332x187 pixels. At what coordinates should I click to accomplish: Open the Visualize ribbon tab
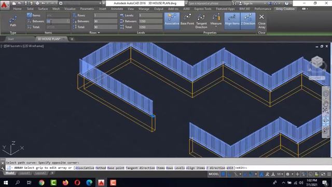point(70,9)
